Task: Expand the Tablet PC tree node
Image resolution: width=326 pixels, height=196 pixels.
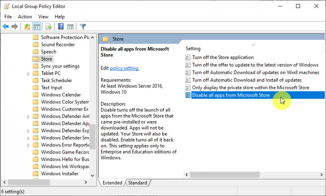Action: (28, 74)
